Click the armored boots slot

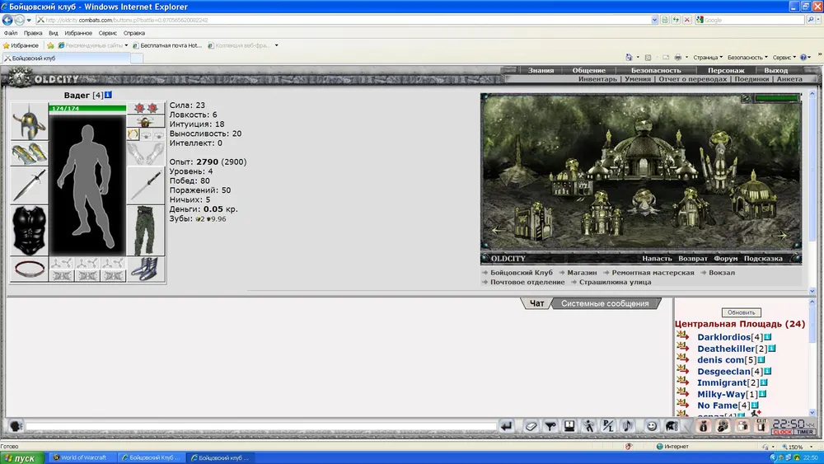click(146, 269)
